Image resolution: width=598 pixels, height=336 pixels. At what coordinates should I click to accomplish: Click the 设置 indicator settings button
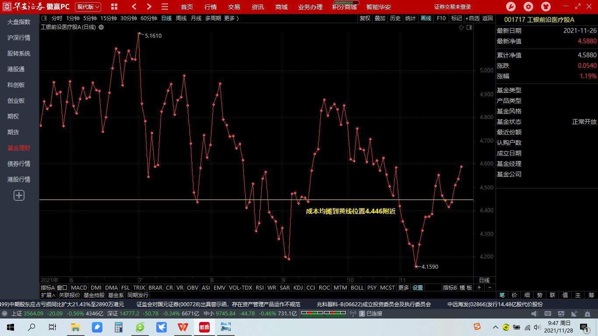(x=418, y=287)
